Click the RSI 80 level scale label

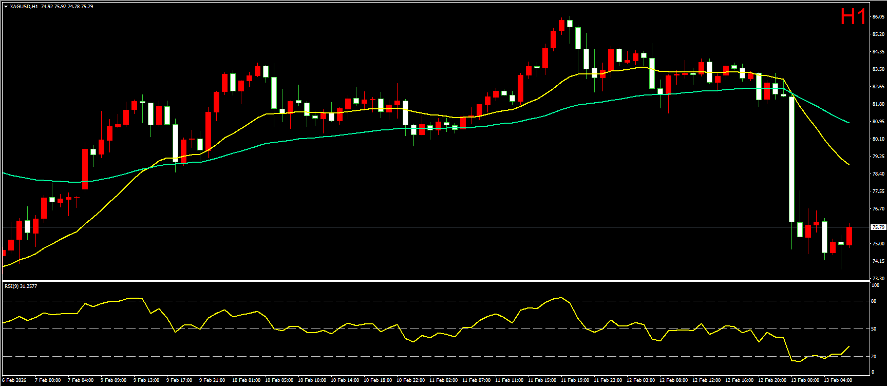[x=874, y=301]
